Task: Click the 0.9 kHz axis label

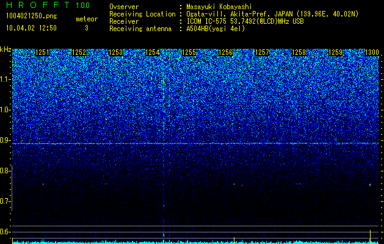Action: (5, 140)
